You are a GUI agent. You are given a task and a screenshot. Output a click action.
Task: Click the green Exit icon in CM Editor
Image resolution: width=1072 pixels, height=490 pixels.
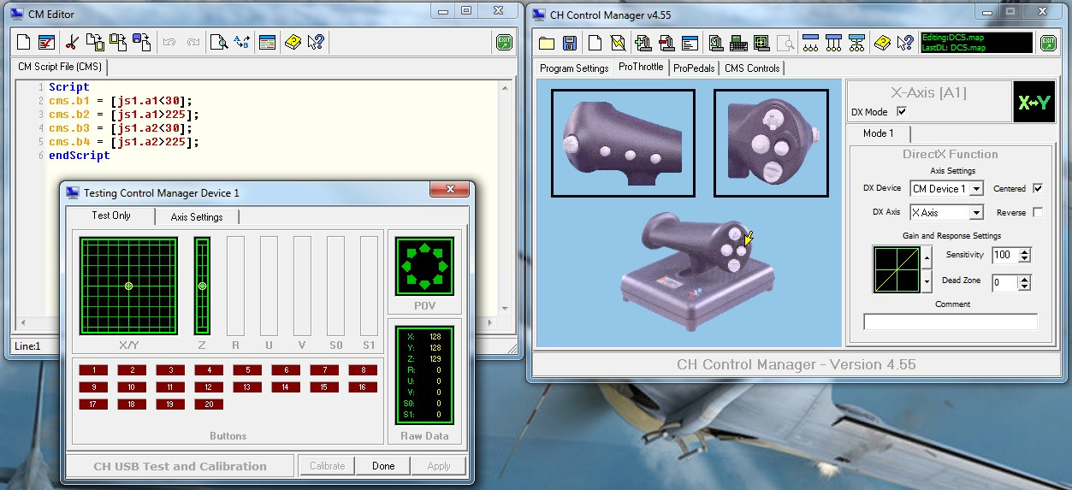[504, 42]
